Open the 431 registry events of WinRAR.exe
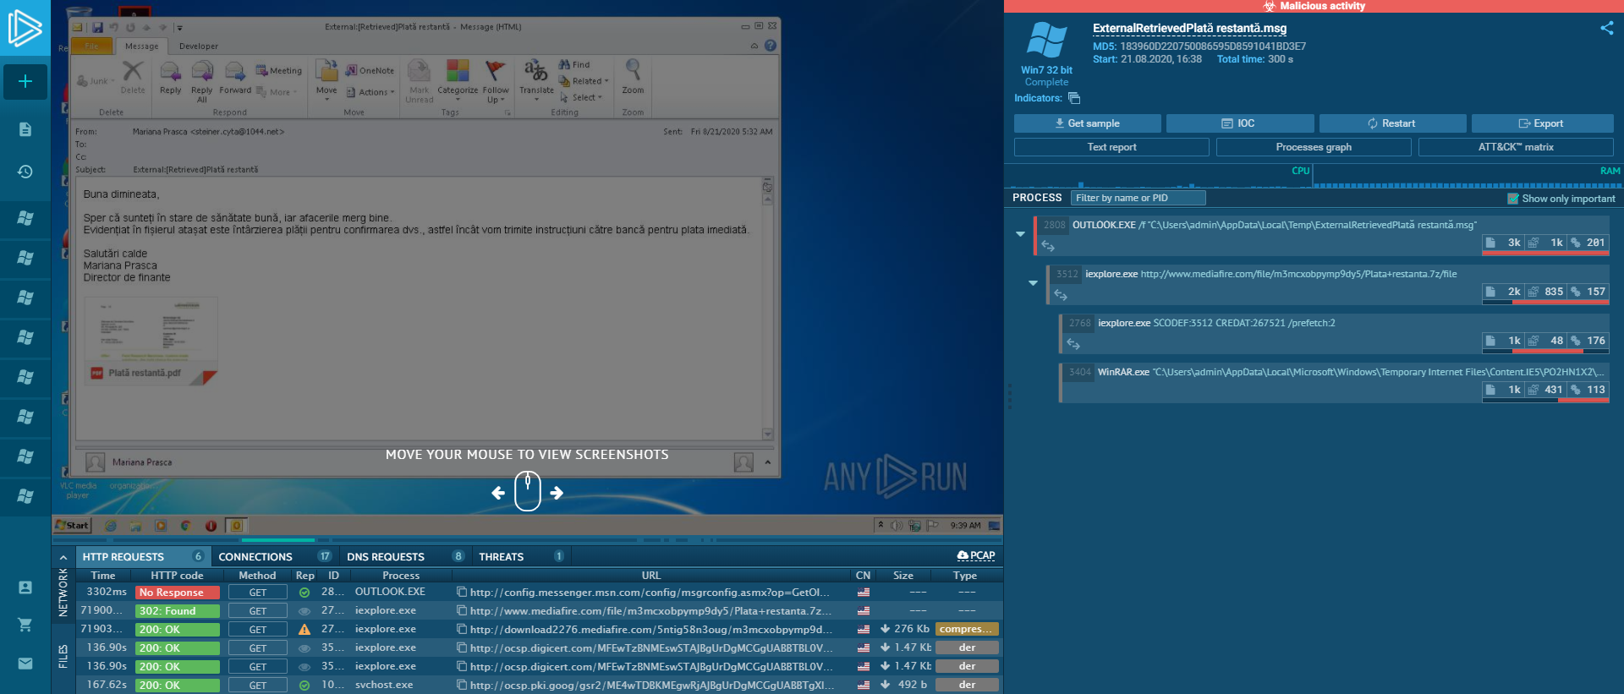 [x=1547, y=390]
